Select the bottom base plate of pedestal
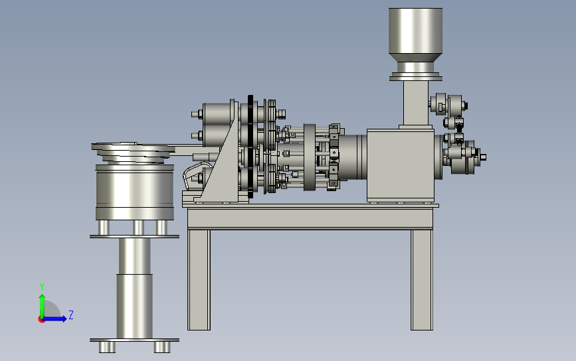The image size is (576, 361). (134, 340)
